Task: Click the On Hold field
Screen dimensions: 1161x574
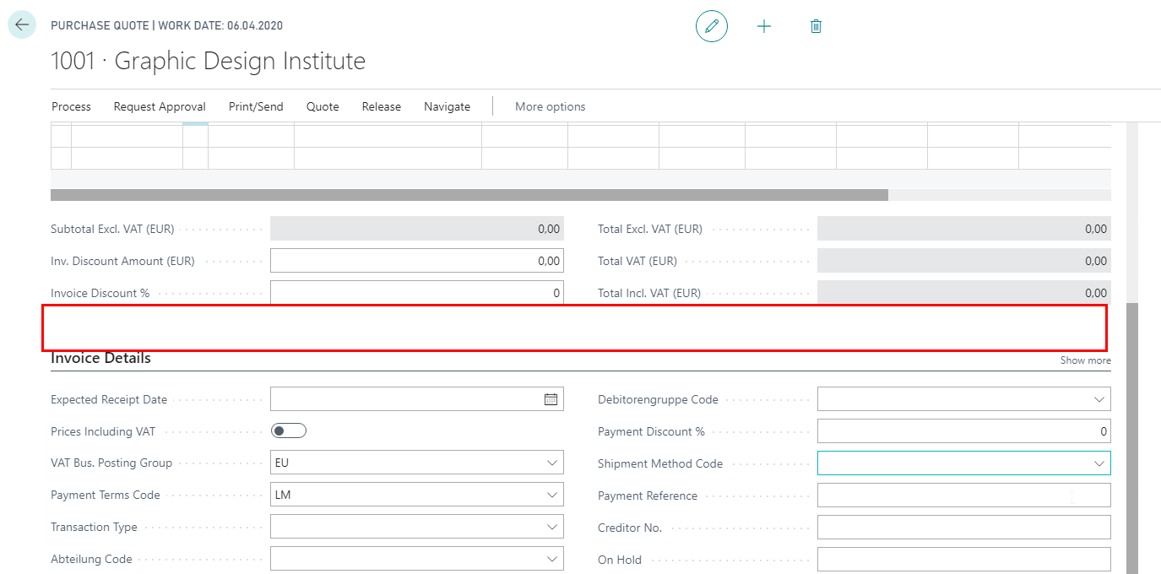Action: (963, 560)
